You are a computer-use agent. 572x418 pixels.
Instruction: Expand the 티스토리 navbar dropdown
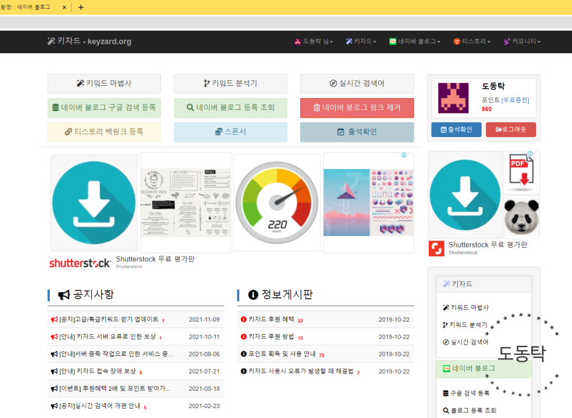[x=472, y=41]
